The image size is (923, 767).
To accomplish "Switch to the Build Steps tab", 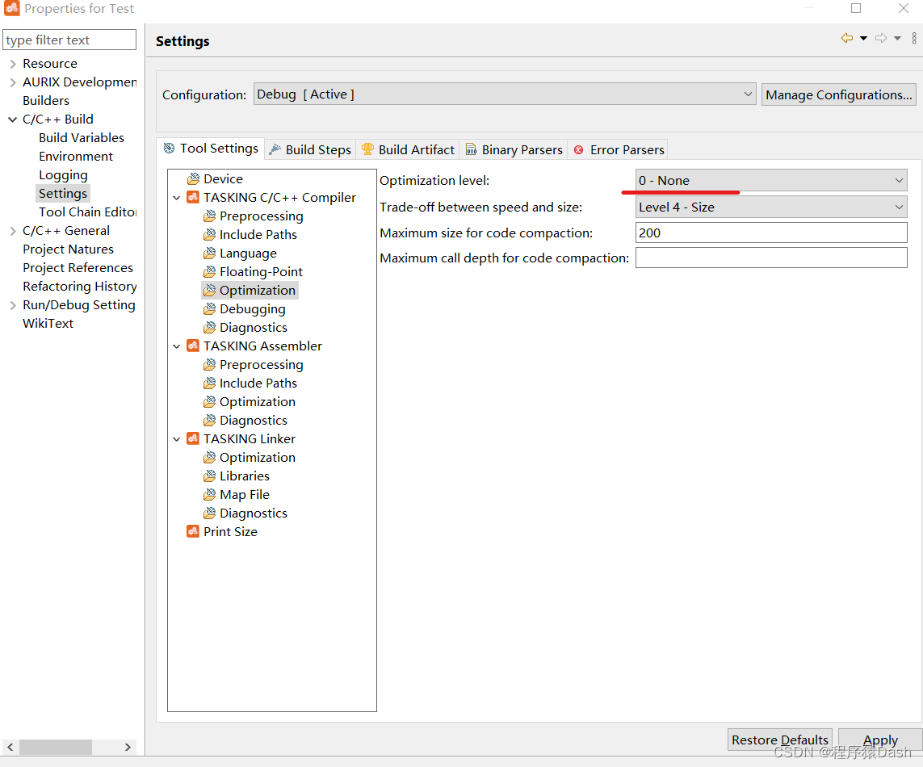I will (x=309, y=150).
